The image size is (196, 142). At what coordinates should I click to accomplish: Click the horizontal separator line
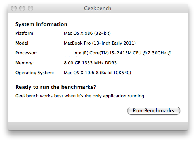click(x=98, y=80)
